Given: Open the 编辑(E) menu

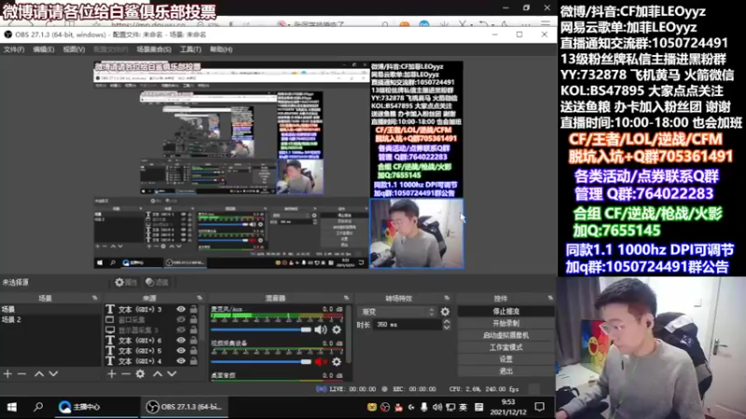Looking at the screenshot, I should coord(43,49).
